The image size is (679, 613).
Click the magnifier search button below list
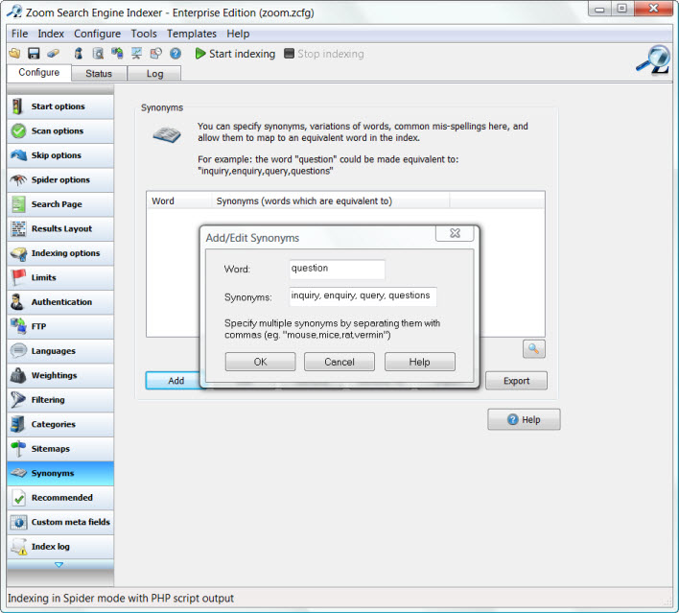pyautogui.click(x=533, y=349)
